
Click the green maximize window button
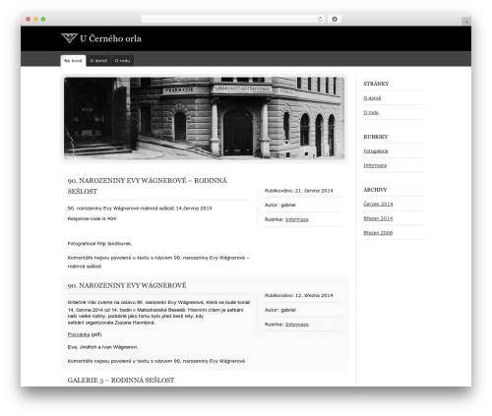point(43,20)
